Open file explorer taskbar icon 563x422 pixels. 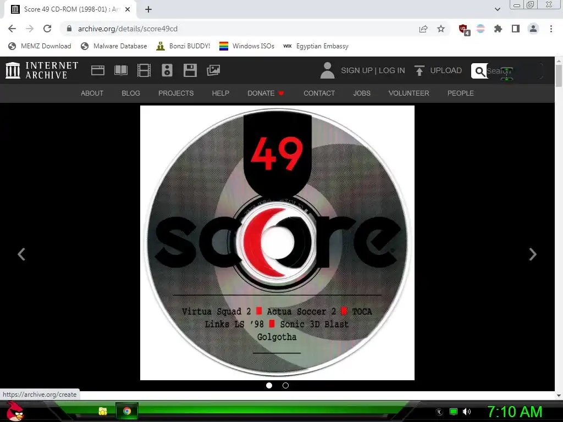coord(103,411)
